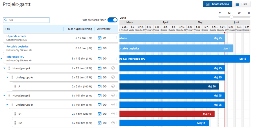Click the calendar activities icon for Löpande arbete

pos(100,38)
